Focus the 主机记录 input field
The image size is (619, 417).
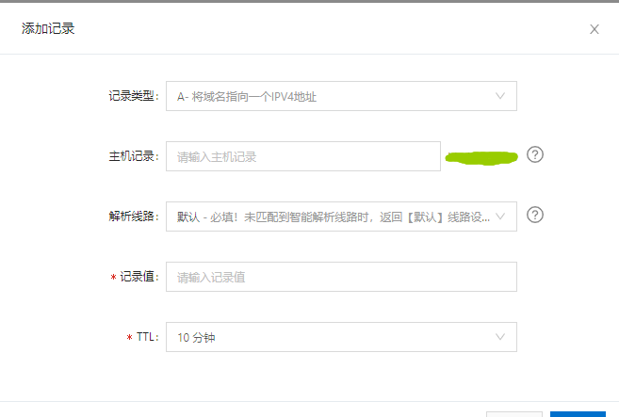point(303,156)
